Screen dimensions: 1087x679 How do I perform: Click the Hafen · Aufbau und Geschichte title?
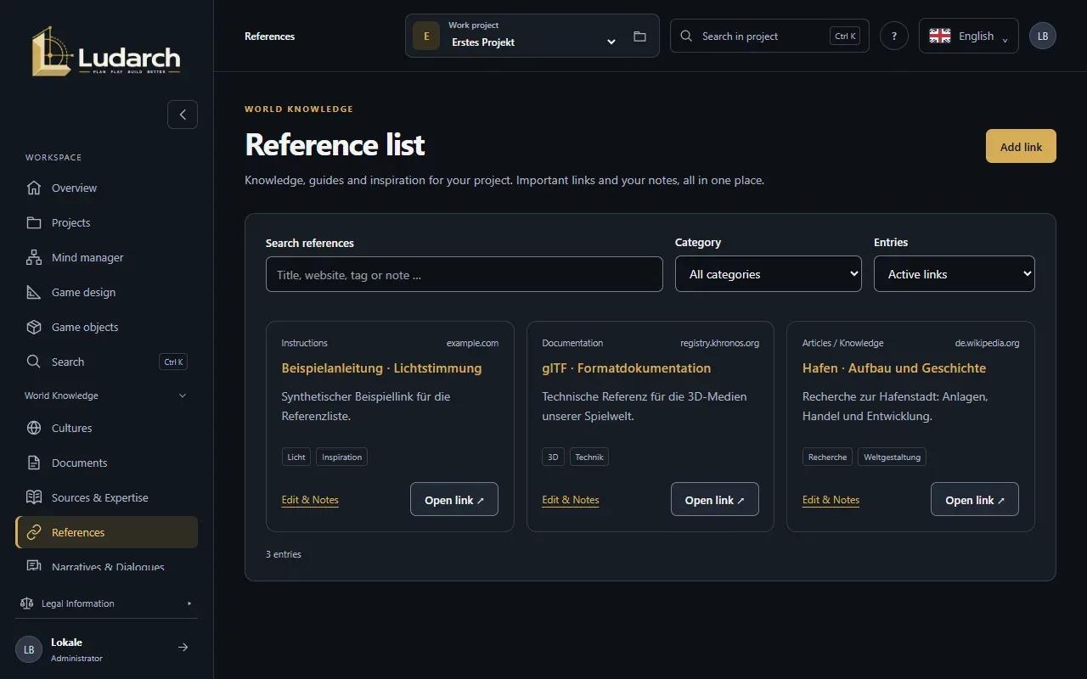[894, 368]
